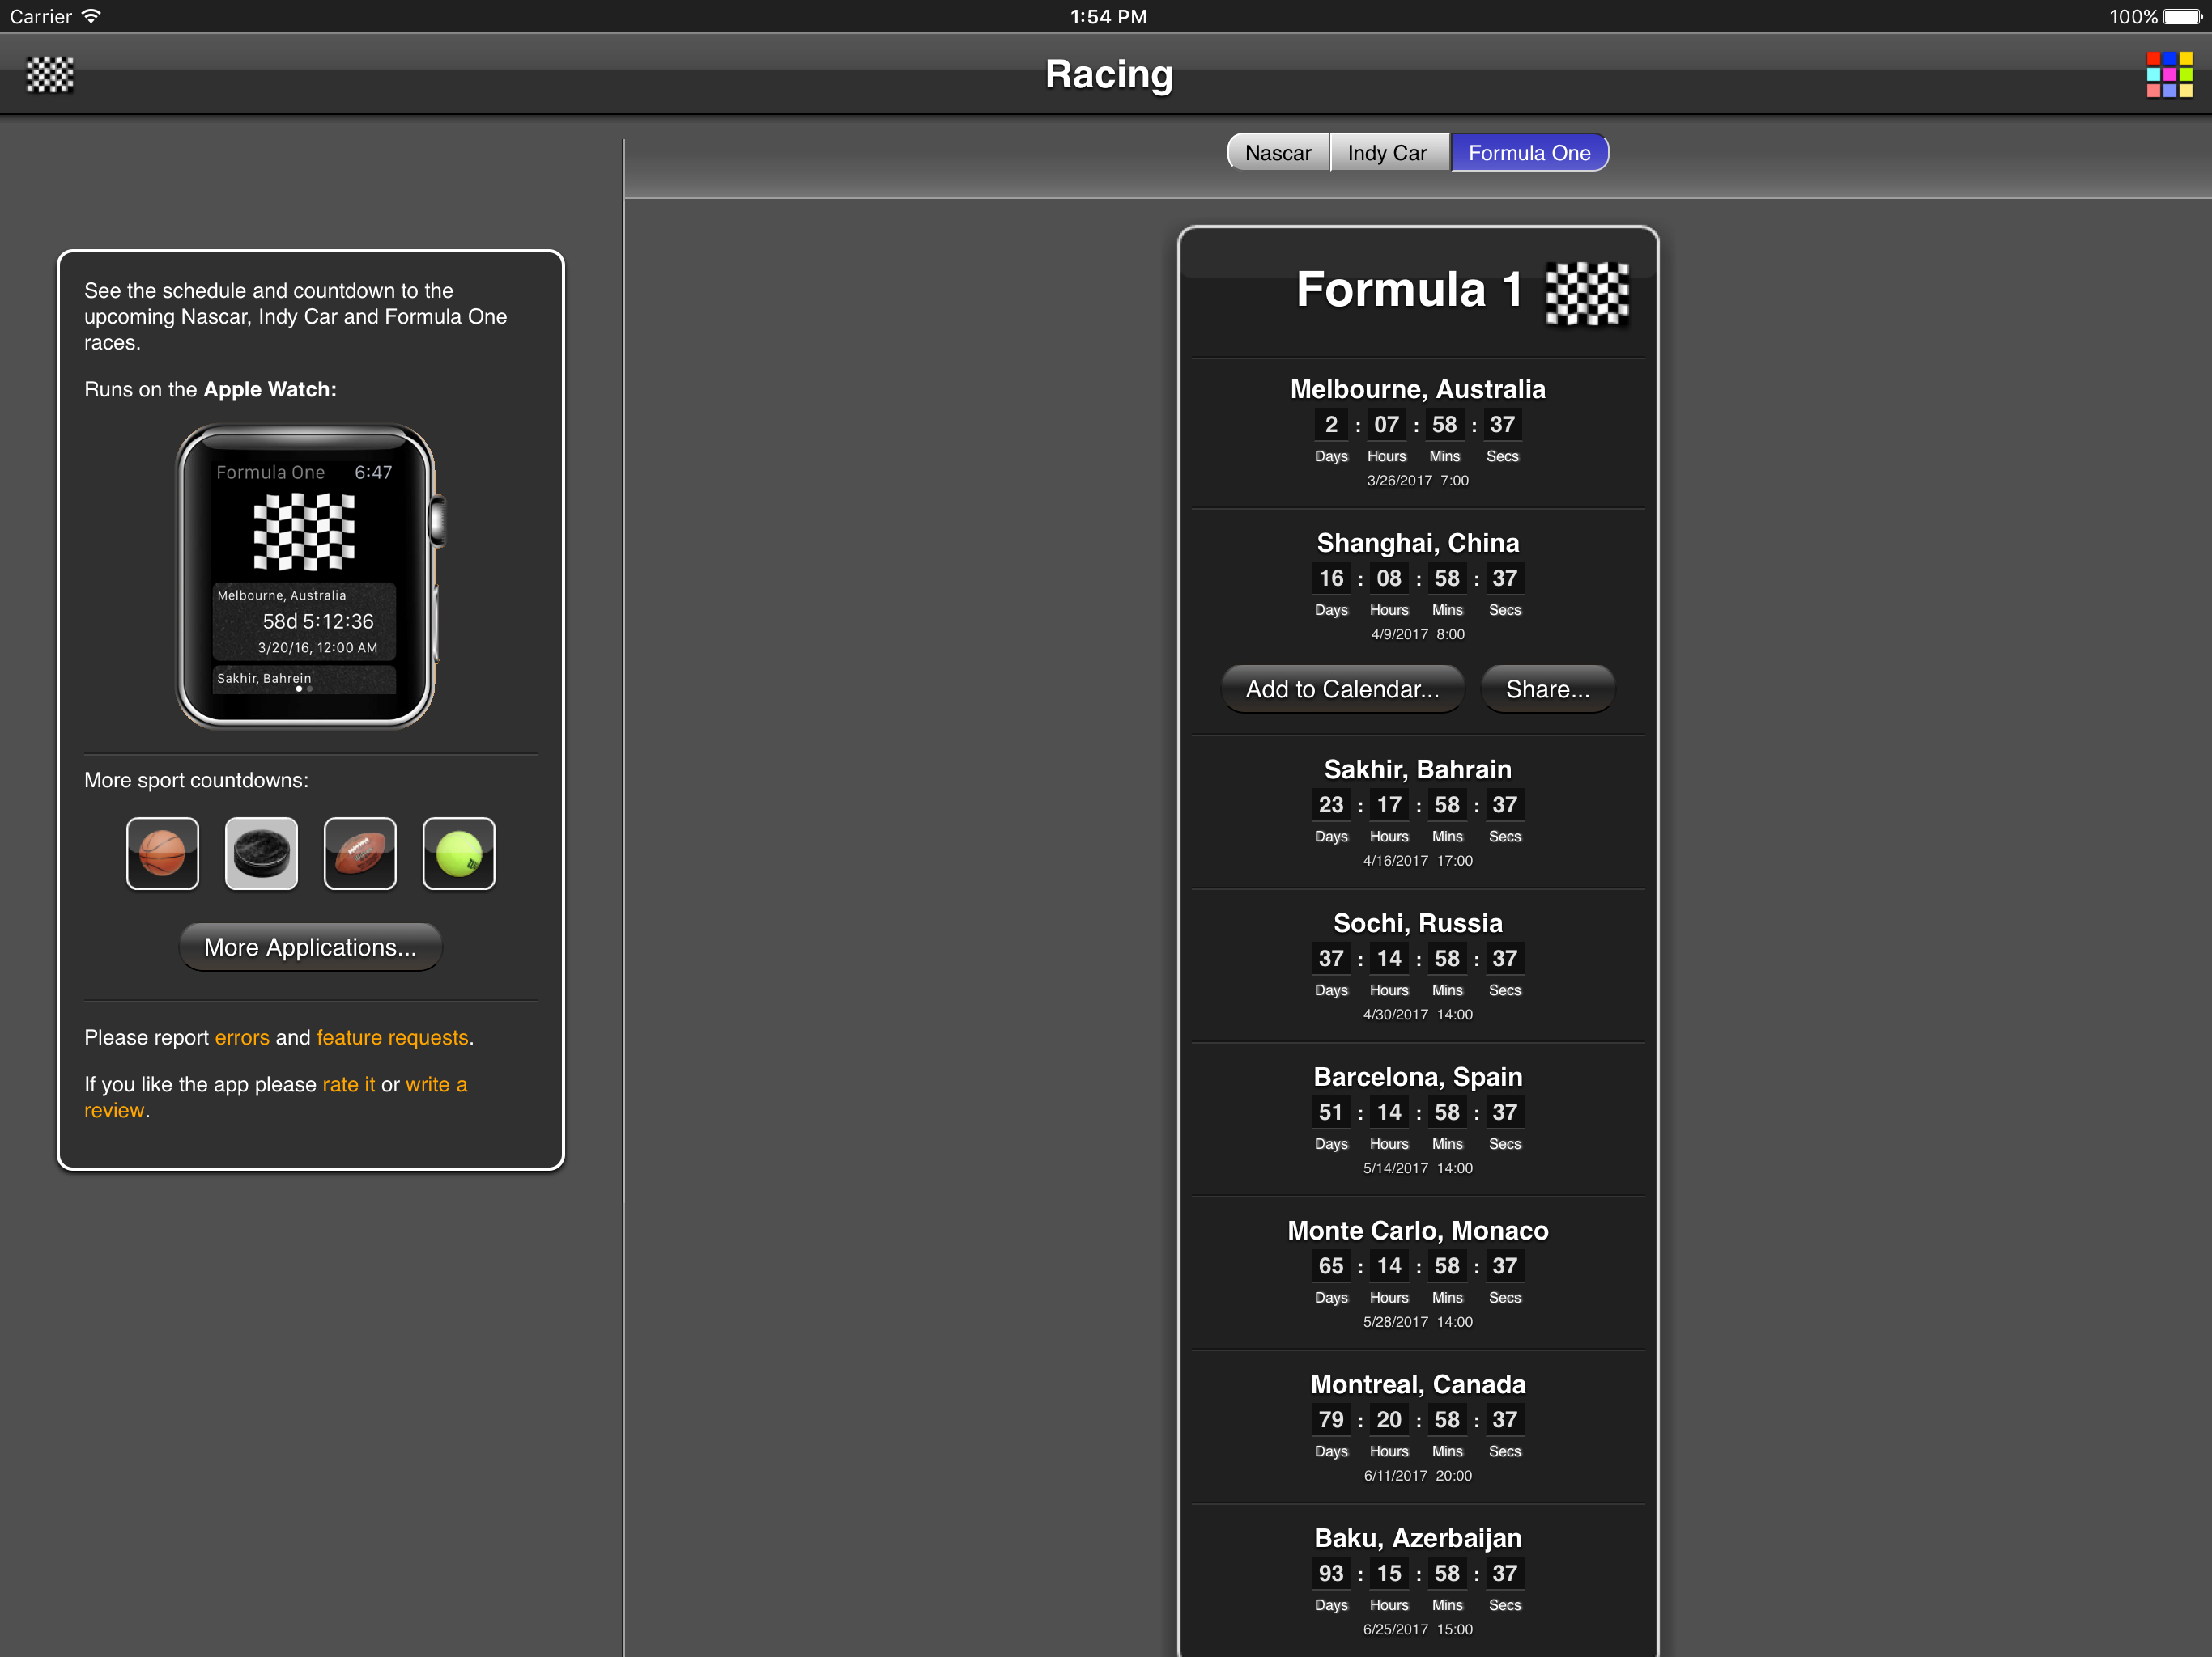Tap the 3/26/2017 7:00 race date
Image resolution: width=2212 pixels, height=1657 pixels.
tap(1417, 481)
